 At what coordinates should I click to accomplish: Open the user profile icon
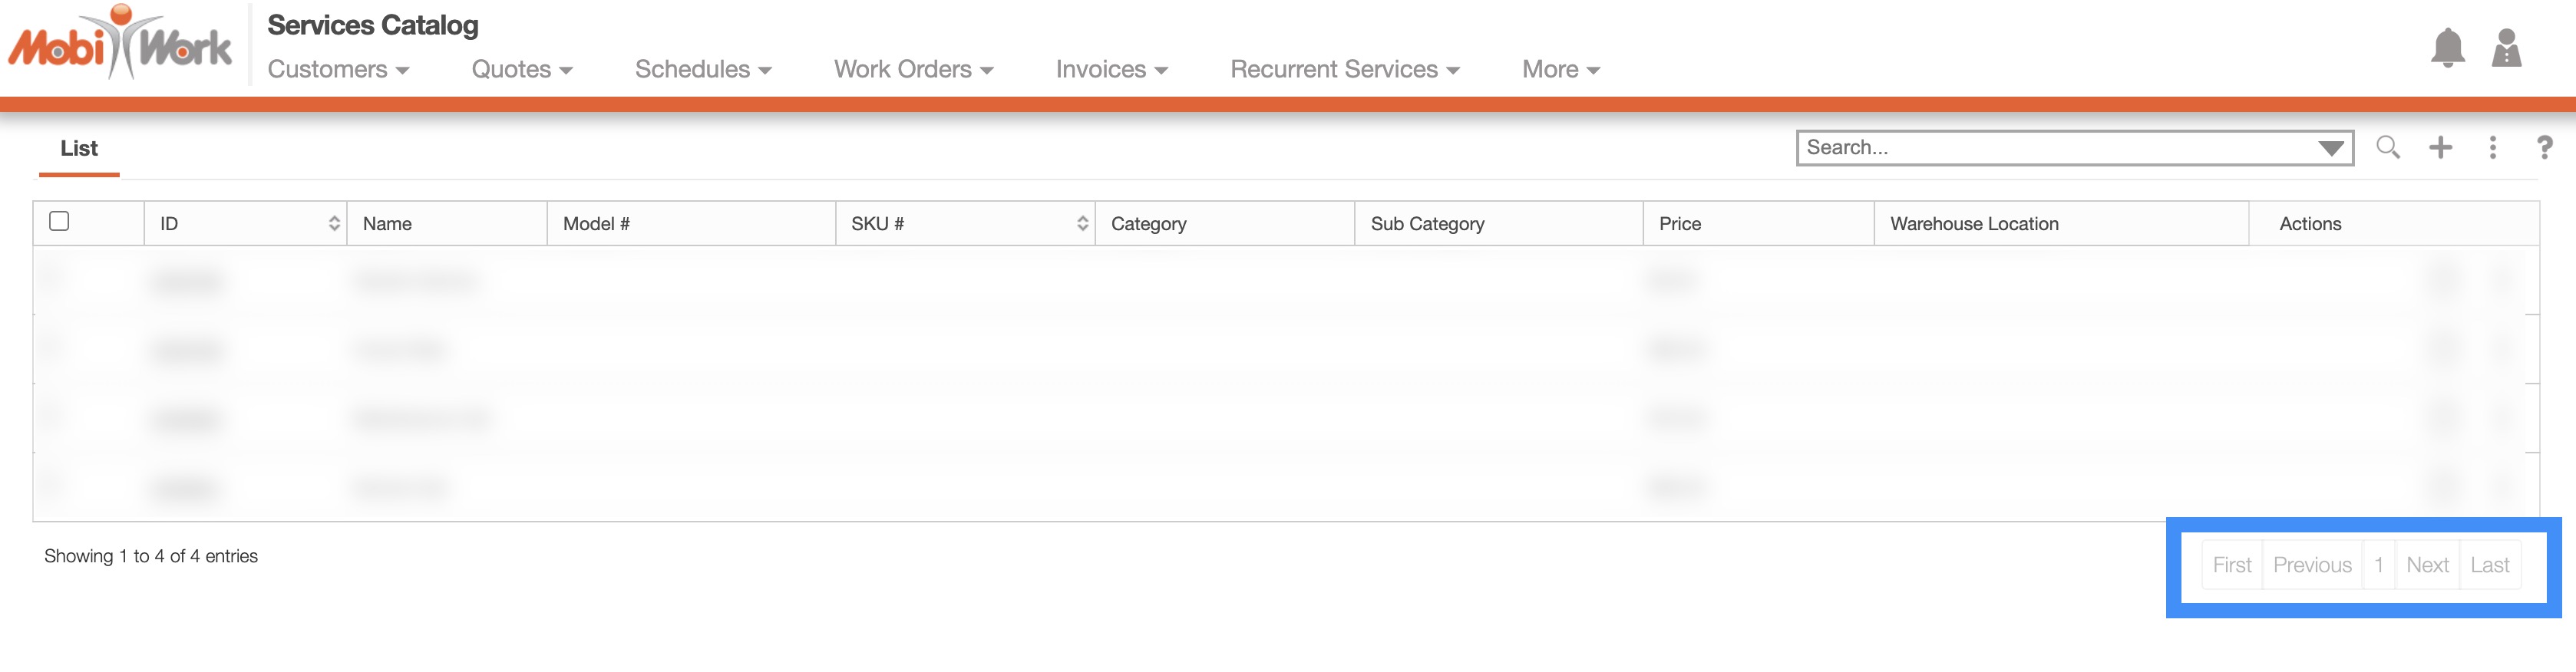(x=2506, y=47)
